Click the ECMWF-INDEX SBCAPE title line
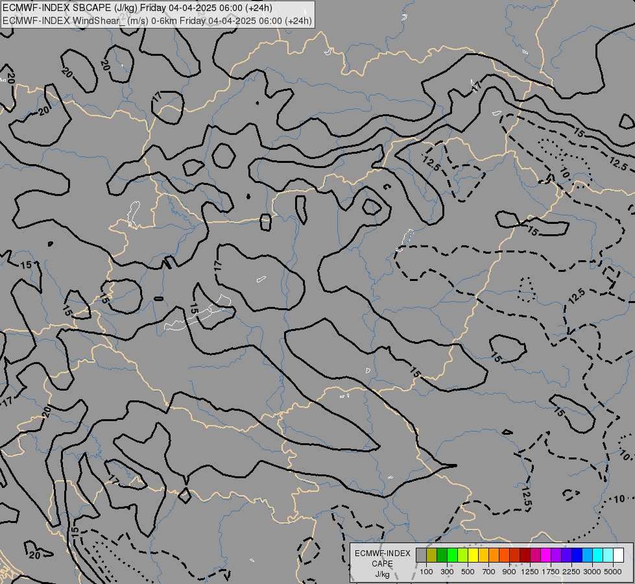 click(138, 8)
